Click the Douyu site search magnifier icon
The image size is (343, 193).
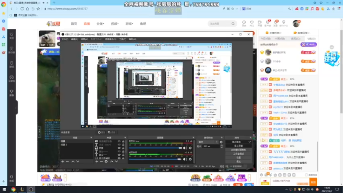click(x=233, y=24)
